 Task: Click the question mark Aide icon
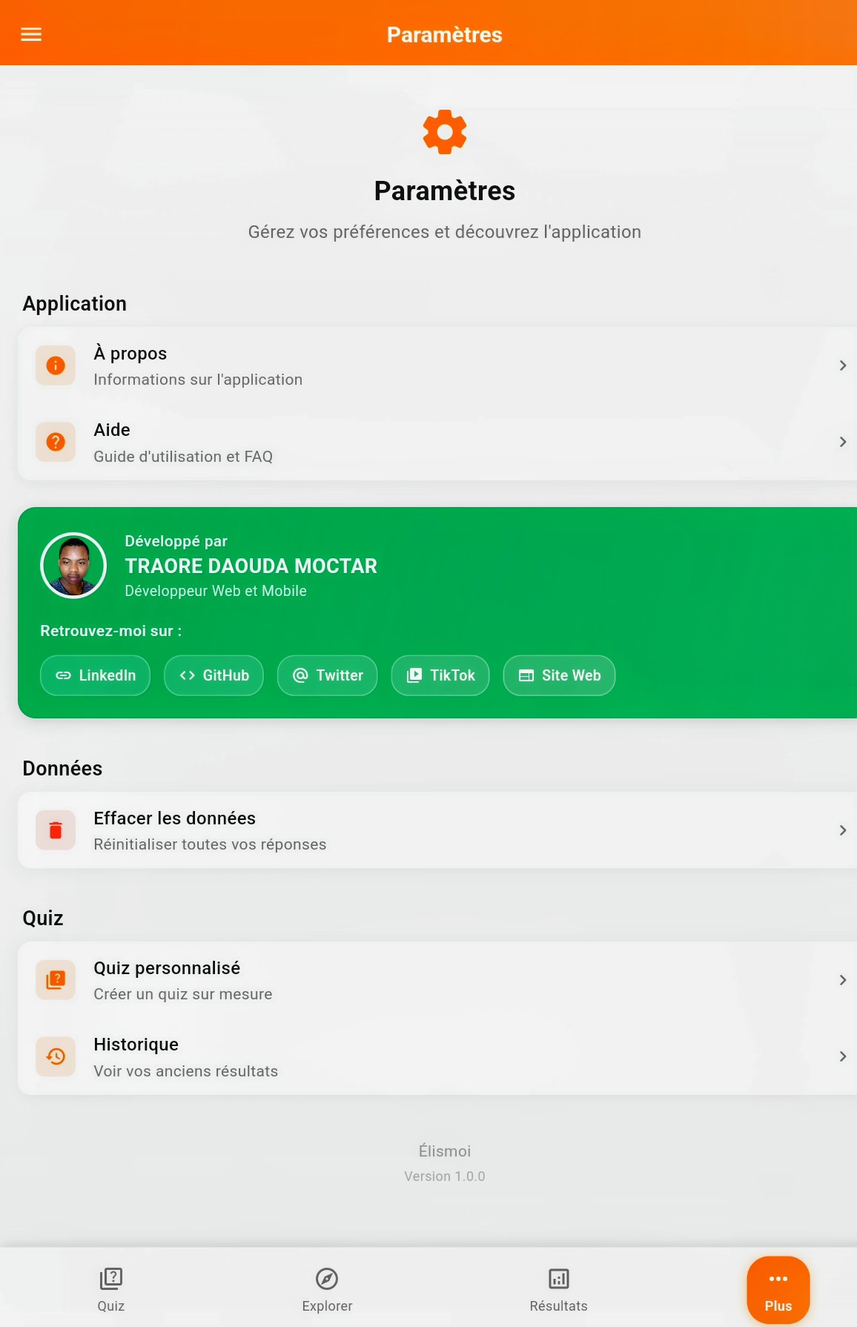[x=56, y=442]
